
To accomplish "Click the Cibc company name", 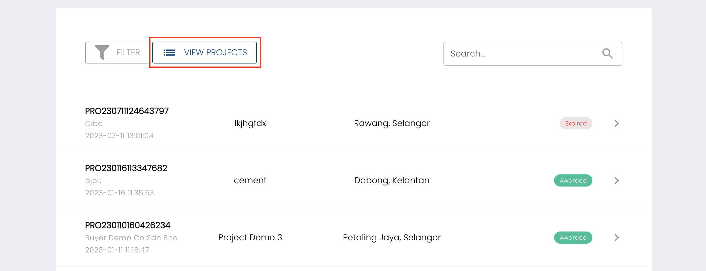I will pyautogui.click(x=94, y=124).
